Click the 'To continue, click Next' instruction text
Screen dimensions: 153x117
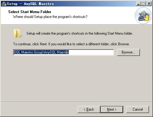(71, 44)
